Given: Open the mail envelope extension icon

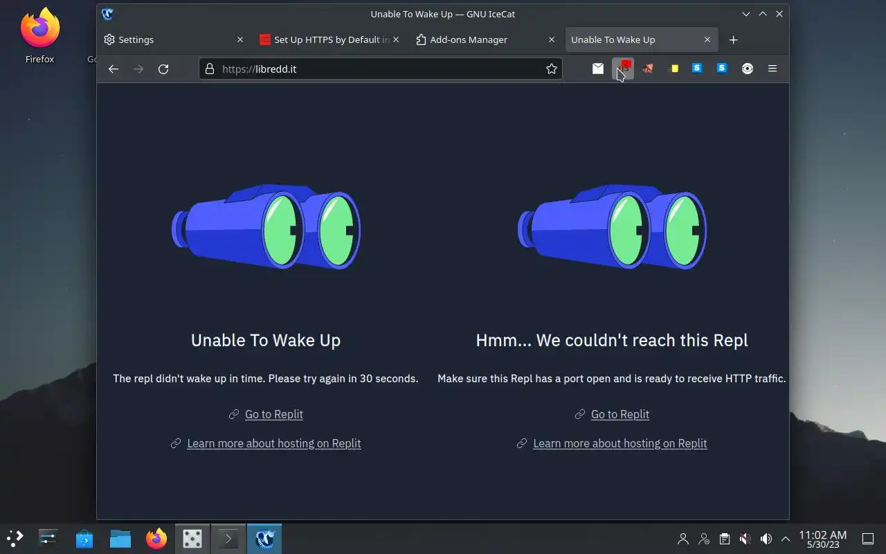Looking at the screenshot, I should [598, 69].
